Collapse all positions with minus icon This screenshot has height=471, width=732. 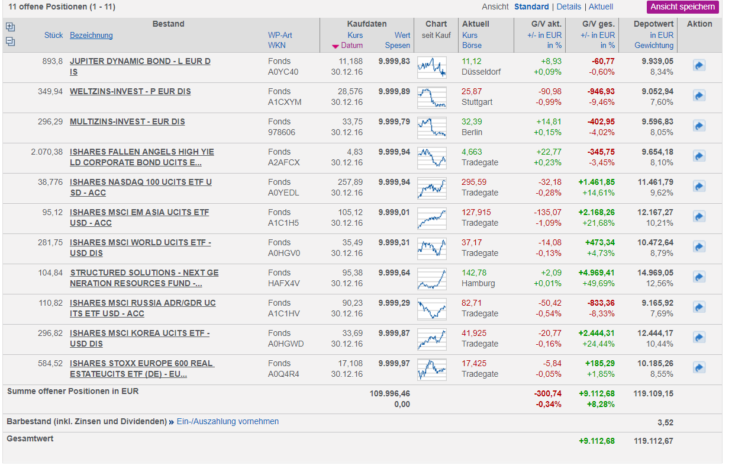tap(10, 41)
